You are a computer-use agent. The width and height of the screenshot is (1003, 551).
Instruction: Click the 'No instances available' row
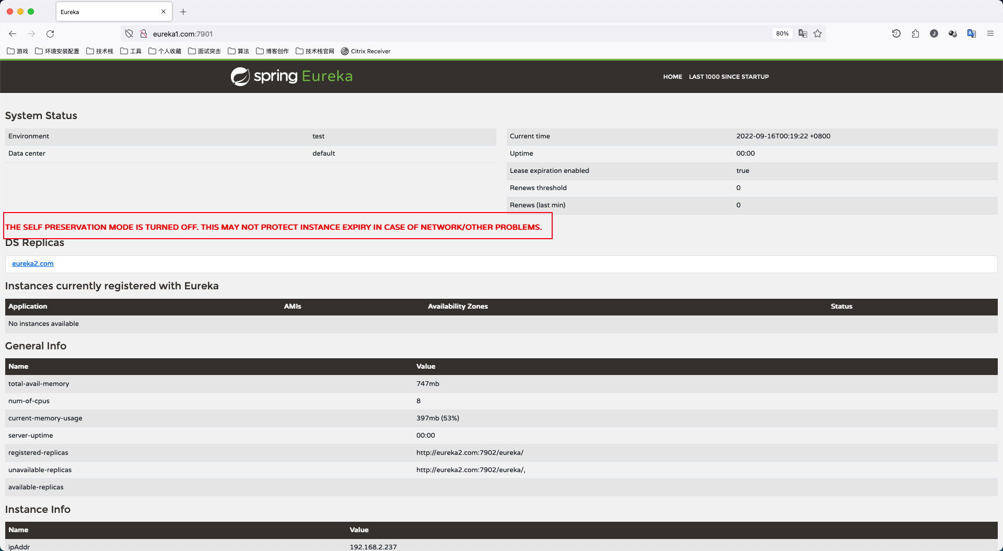pyautogui.click(x=501, y=324)
